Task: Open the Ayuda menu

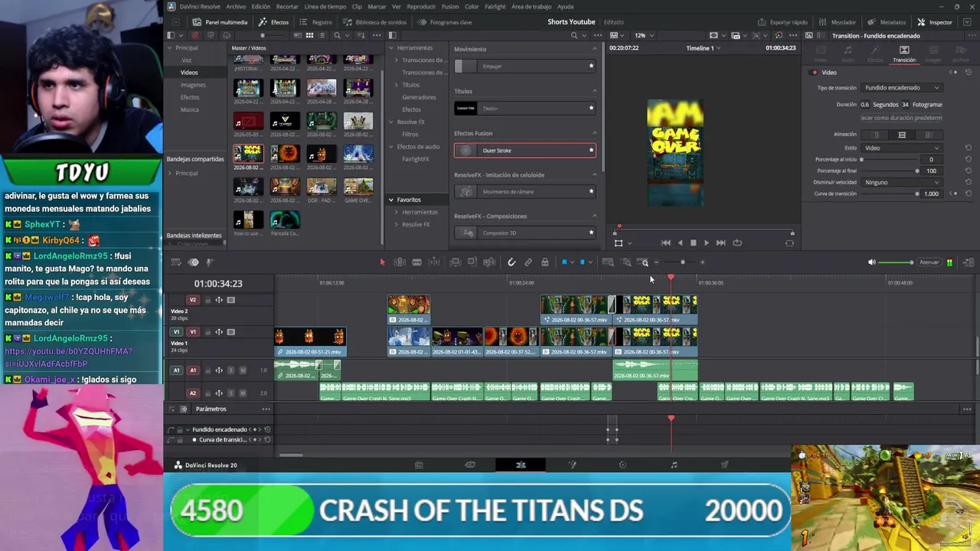Action: [565, 7]
